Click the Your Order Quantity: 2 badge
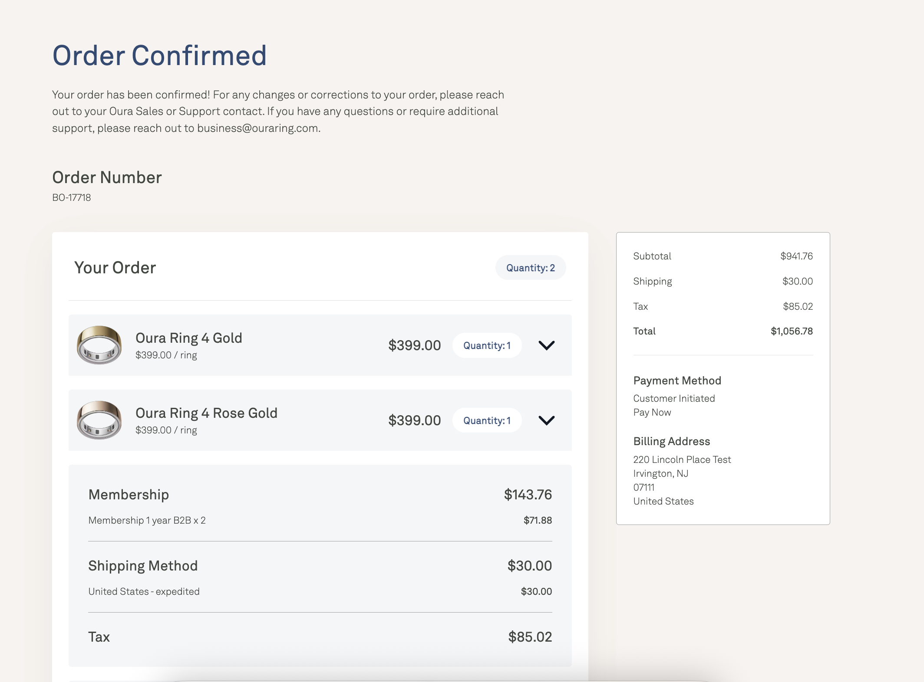This screenshot has height=682, width=924. [531, 268]
